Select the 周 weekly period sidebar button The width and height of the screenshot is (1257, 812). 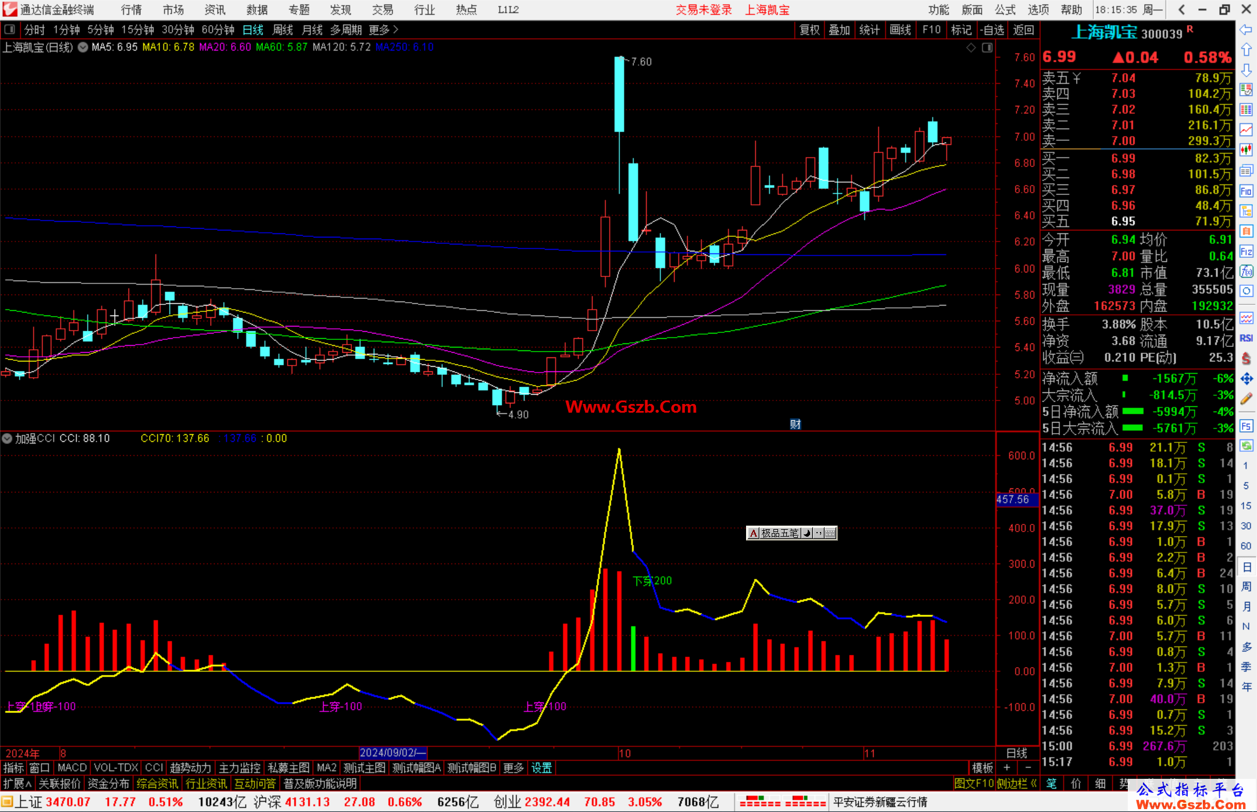pyautogui.click(x=1246, y=586)
